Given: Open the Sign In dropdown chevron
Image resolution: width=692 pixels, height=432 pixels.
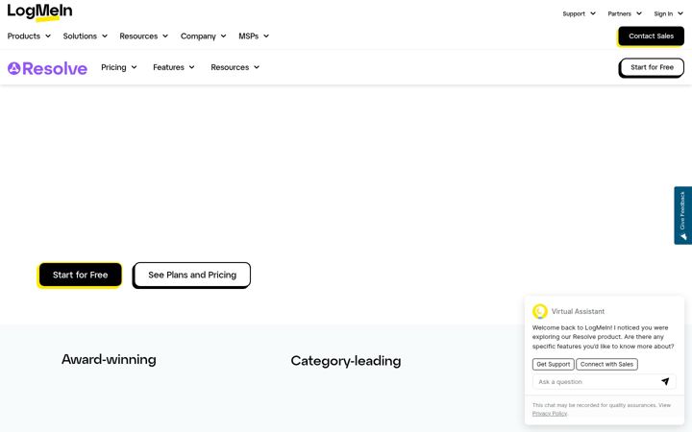Looking at the screenshot, I should pyautogui.click(x=680, y=13).
